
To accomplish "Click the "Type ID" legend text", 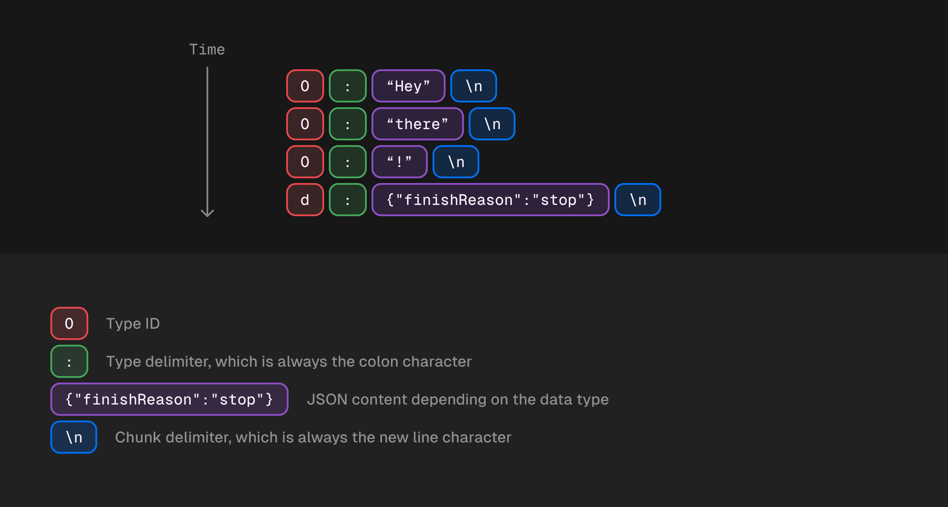I will pos(133,323).
